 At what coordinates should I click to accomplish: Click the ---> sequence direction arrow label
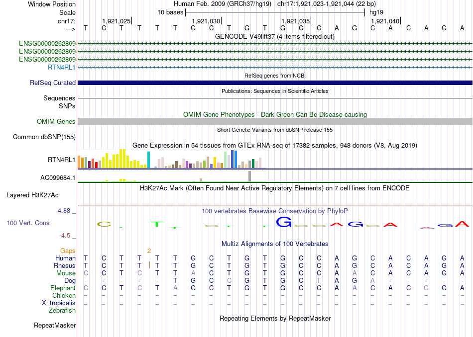(70, 29)
